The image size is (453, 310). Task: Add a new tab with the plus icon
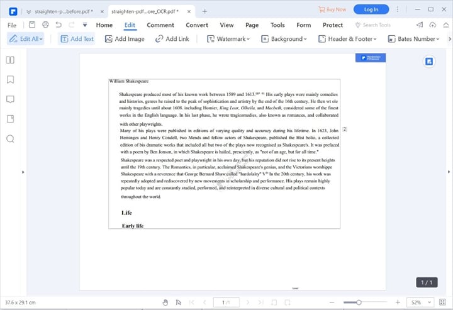tap(204, 11)
